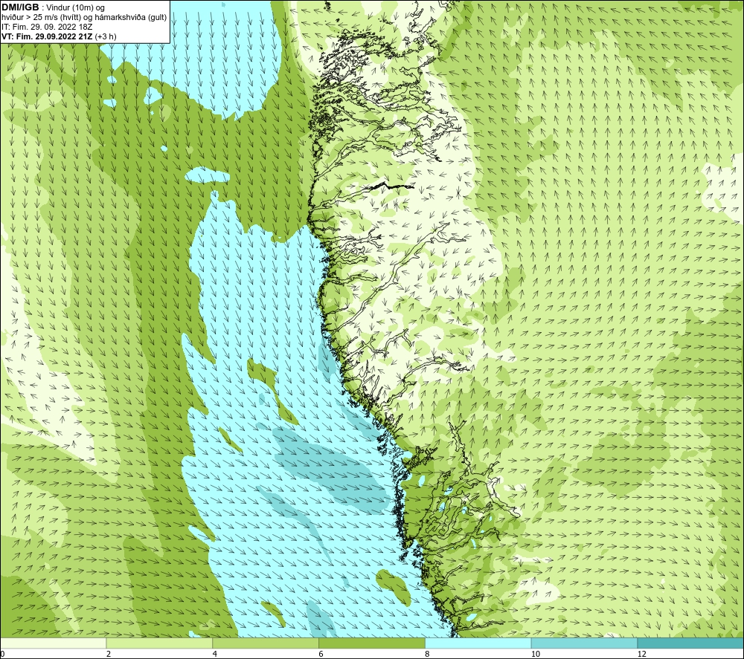The image size is (744, 659).
Task: Click the pale 0–2 m/s color band
Action: 53,643
